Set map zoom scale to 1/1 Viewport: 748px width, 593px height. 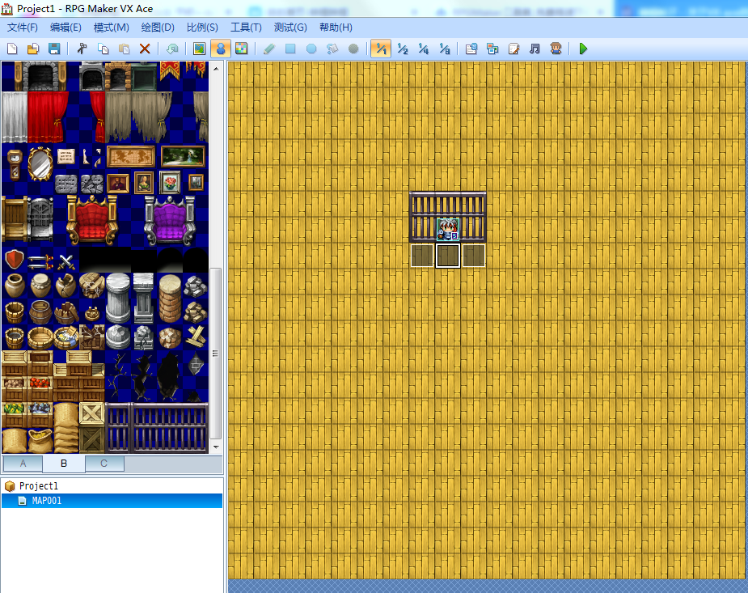tap(381, 49)
